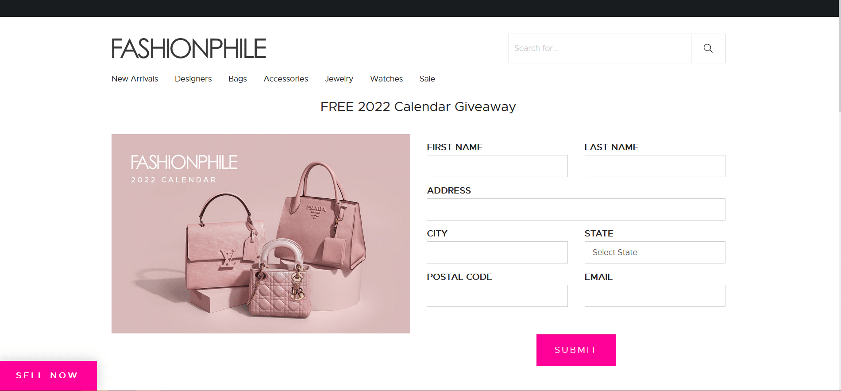Submit the giveaway form
This screenshot has height=391, width=841.
[x=576, y=350]
